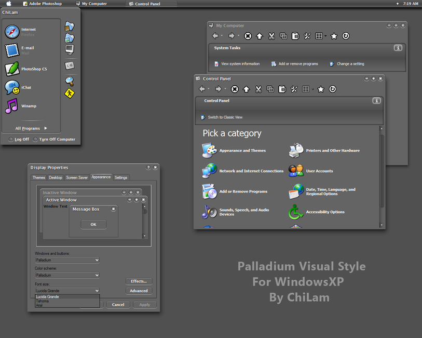Select the Appearance tab
The width and height of the screenshot is (422, 338).
tap(101, 177)
